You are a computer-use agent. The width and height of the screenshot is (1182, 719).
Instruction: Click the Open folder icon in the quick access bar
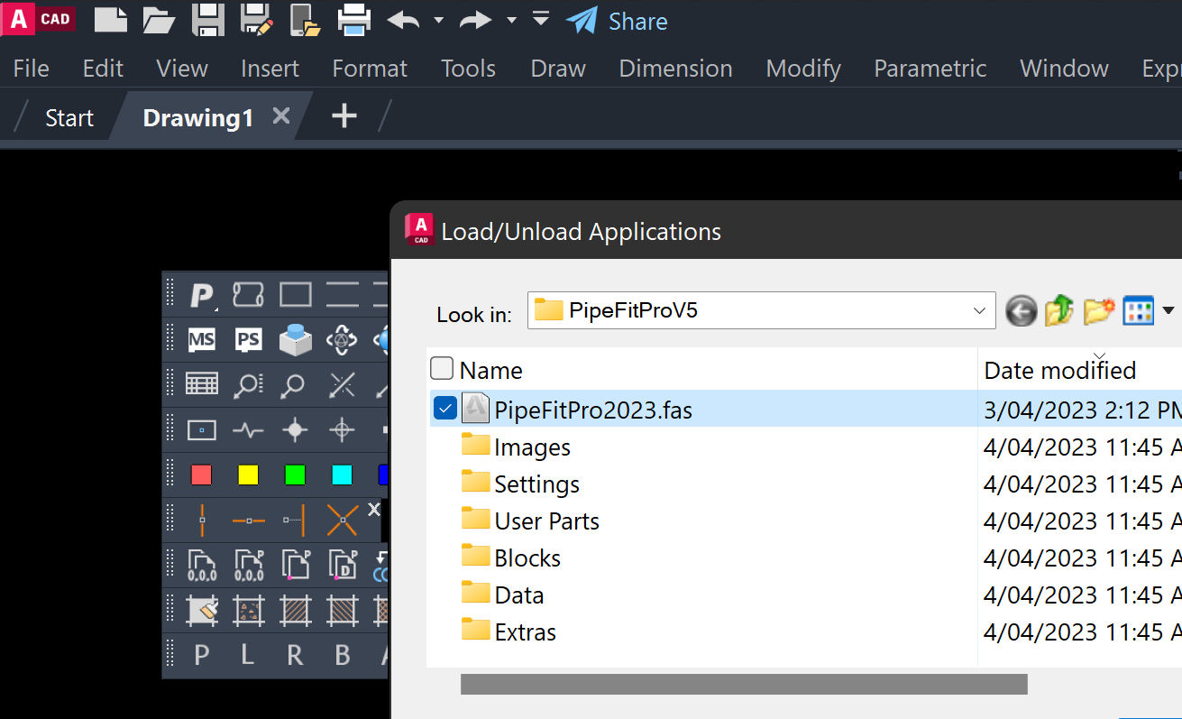[159, 20]
